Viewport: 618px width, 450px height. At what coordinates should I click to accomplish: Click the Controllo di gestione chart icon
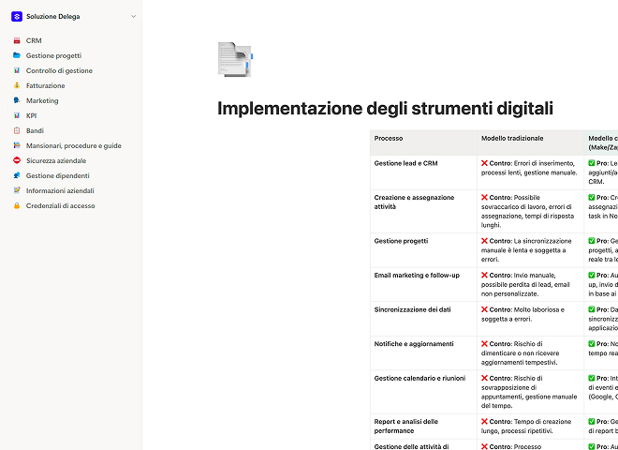17,70
